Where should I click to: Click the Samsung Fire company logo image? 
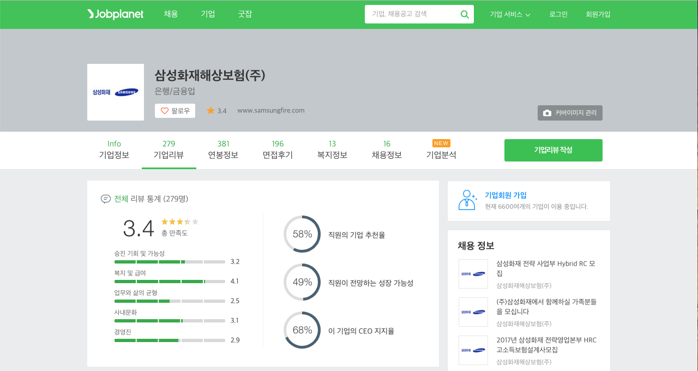[116, 92]
